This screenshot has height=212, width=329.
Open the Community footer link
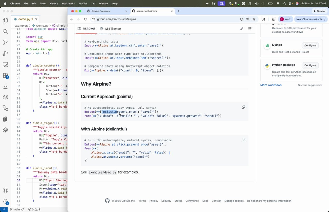pos(192,201)
